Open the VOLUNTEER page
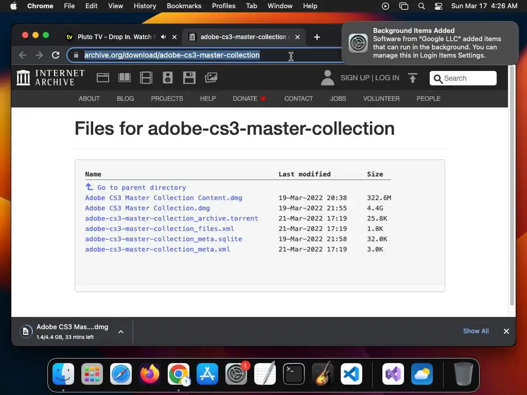Viewport: 527px width, 395px height. click(x=381, y=99)
